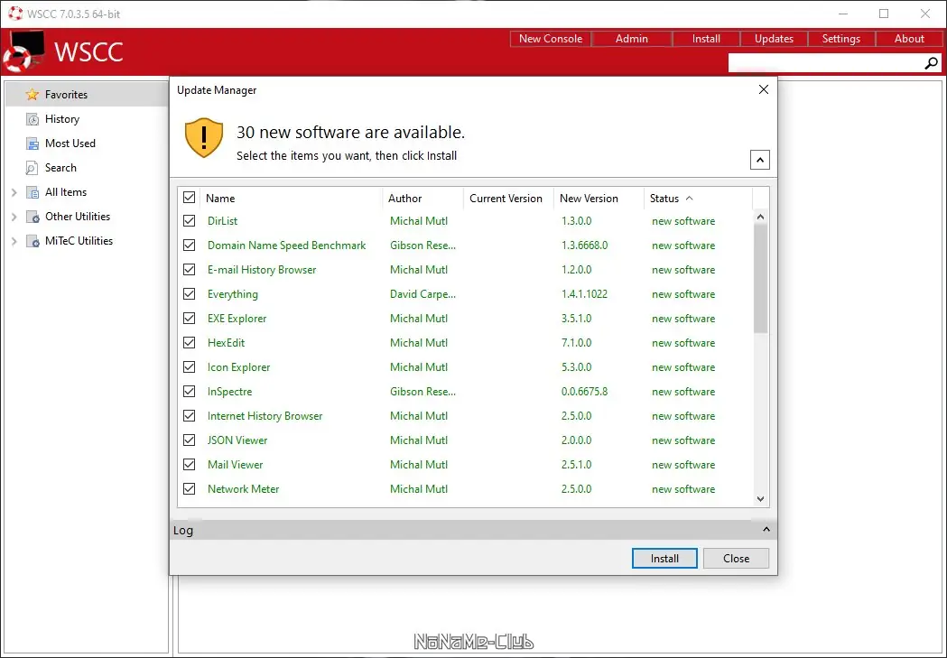
Task: Open the History clock icon
Action: pos(32,119)
